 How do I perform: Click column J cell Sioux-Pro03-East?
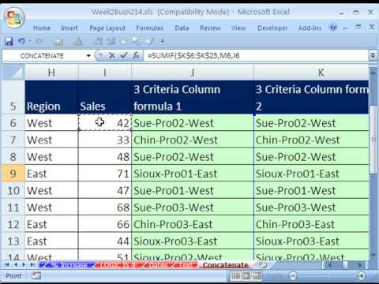click(x=193, y=241)
